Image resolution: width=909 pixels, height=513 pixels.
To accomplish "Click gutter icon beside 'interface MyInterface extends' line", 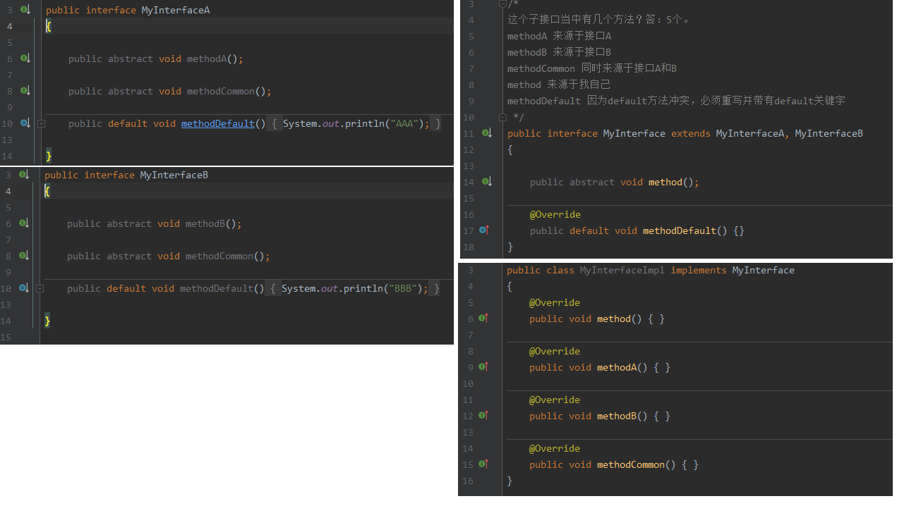I will coord(486,133).
